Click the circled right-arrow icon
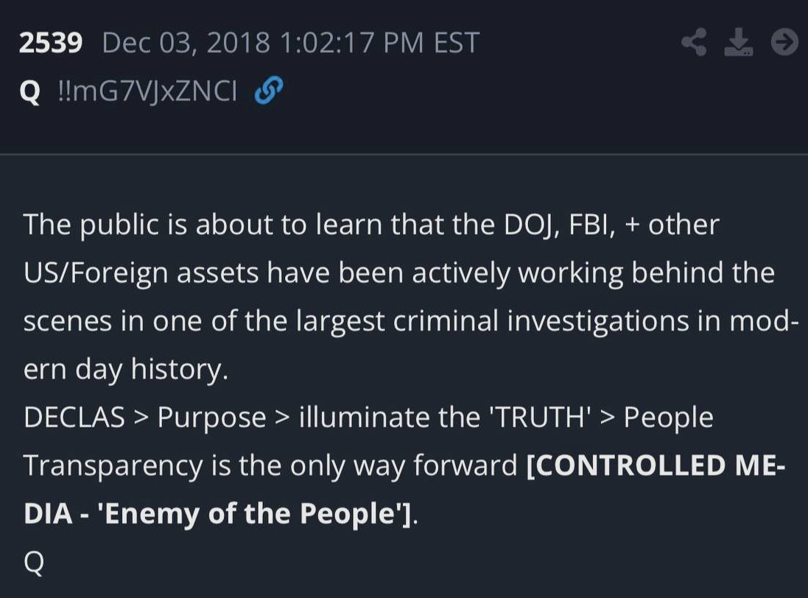This screenshot has width=808, height=598. pos(784,43)
